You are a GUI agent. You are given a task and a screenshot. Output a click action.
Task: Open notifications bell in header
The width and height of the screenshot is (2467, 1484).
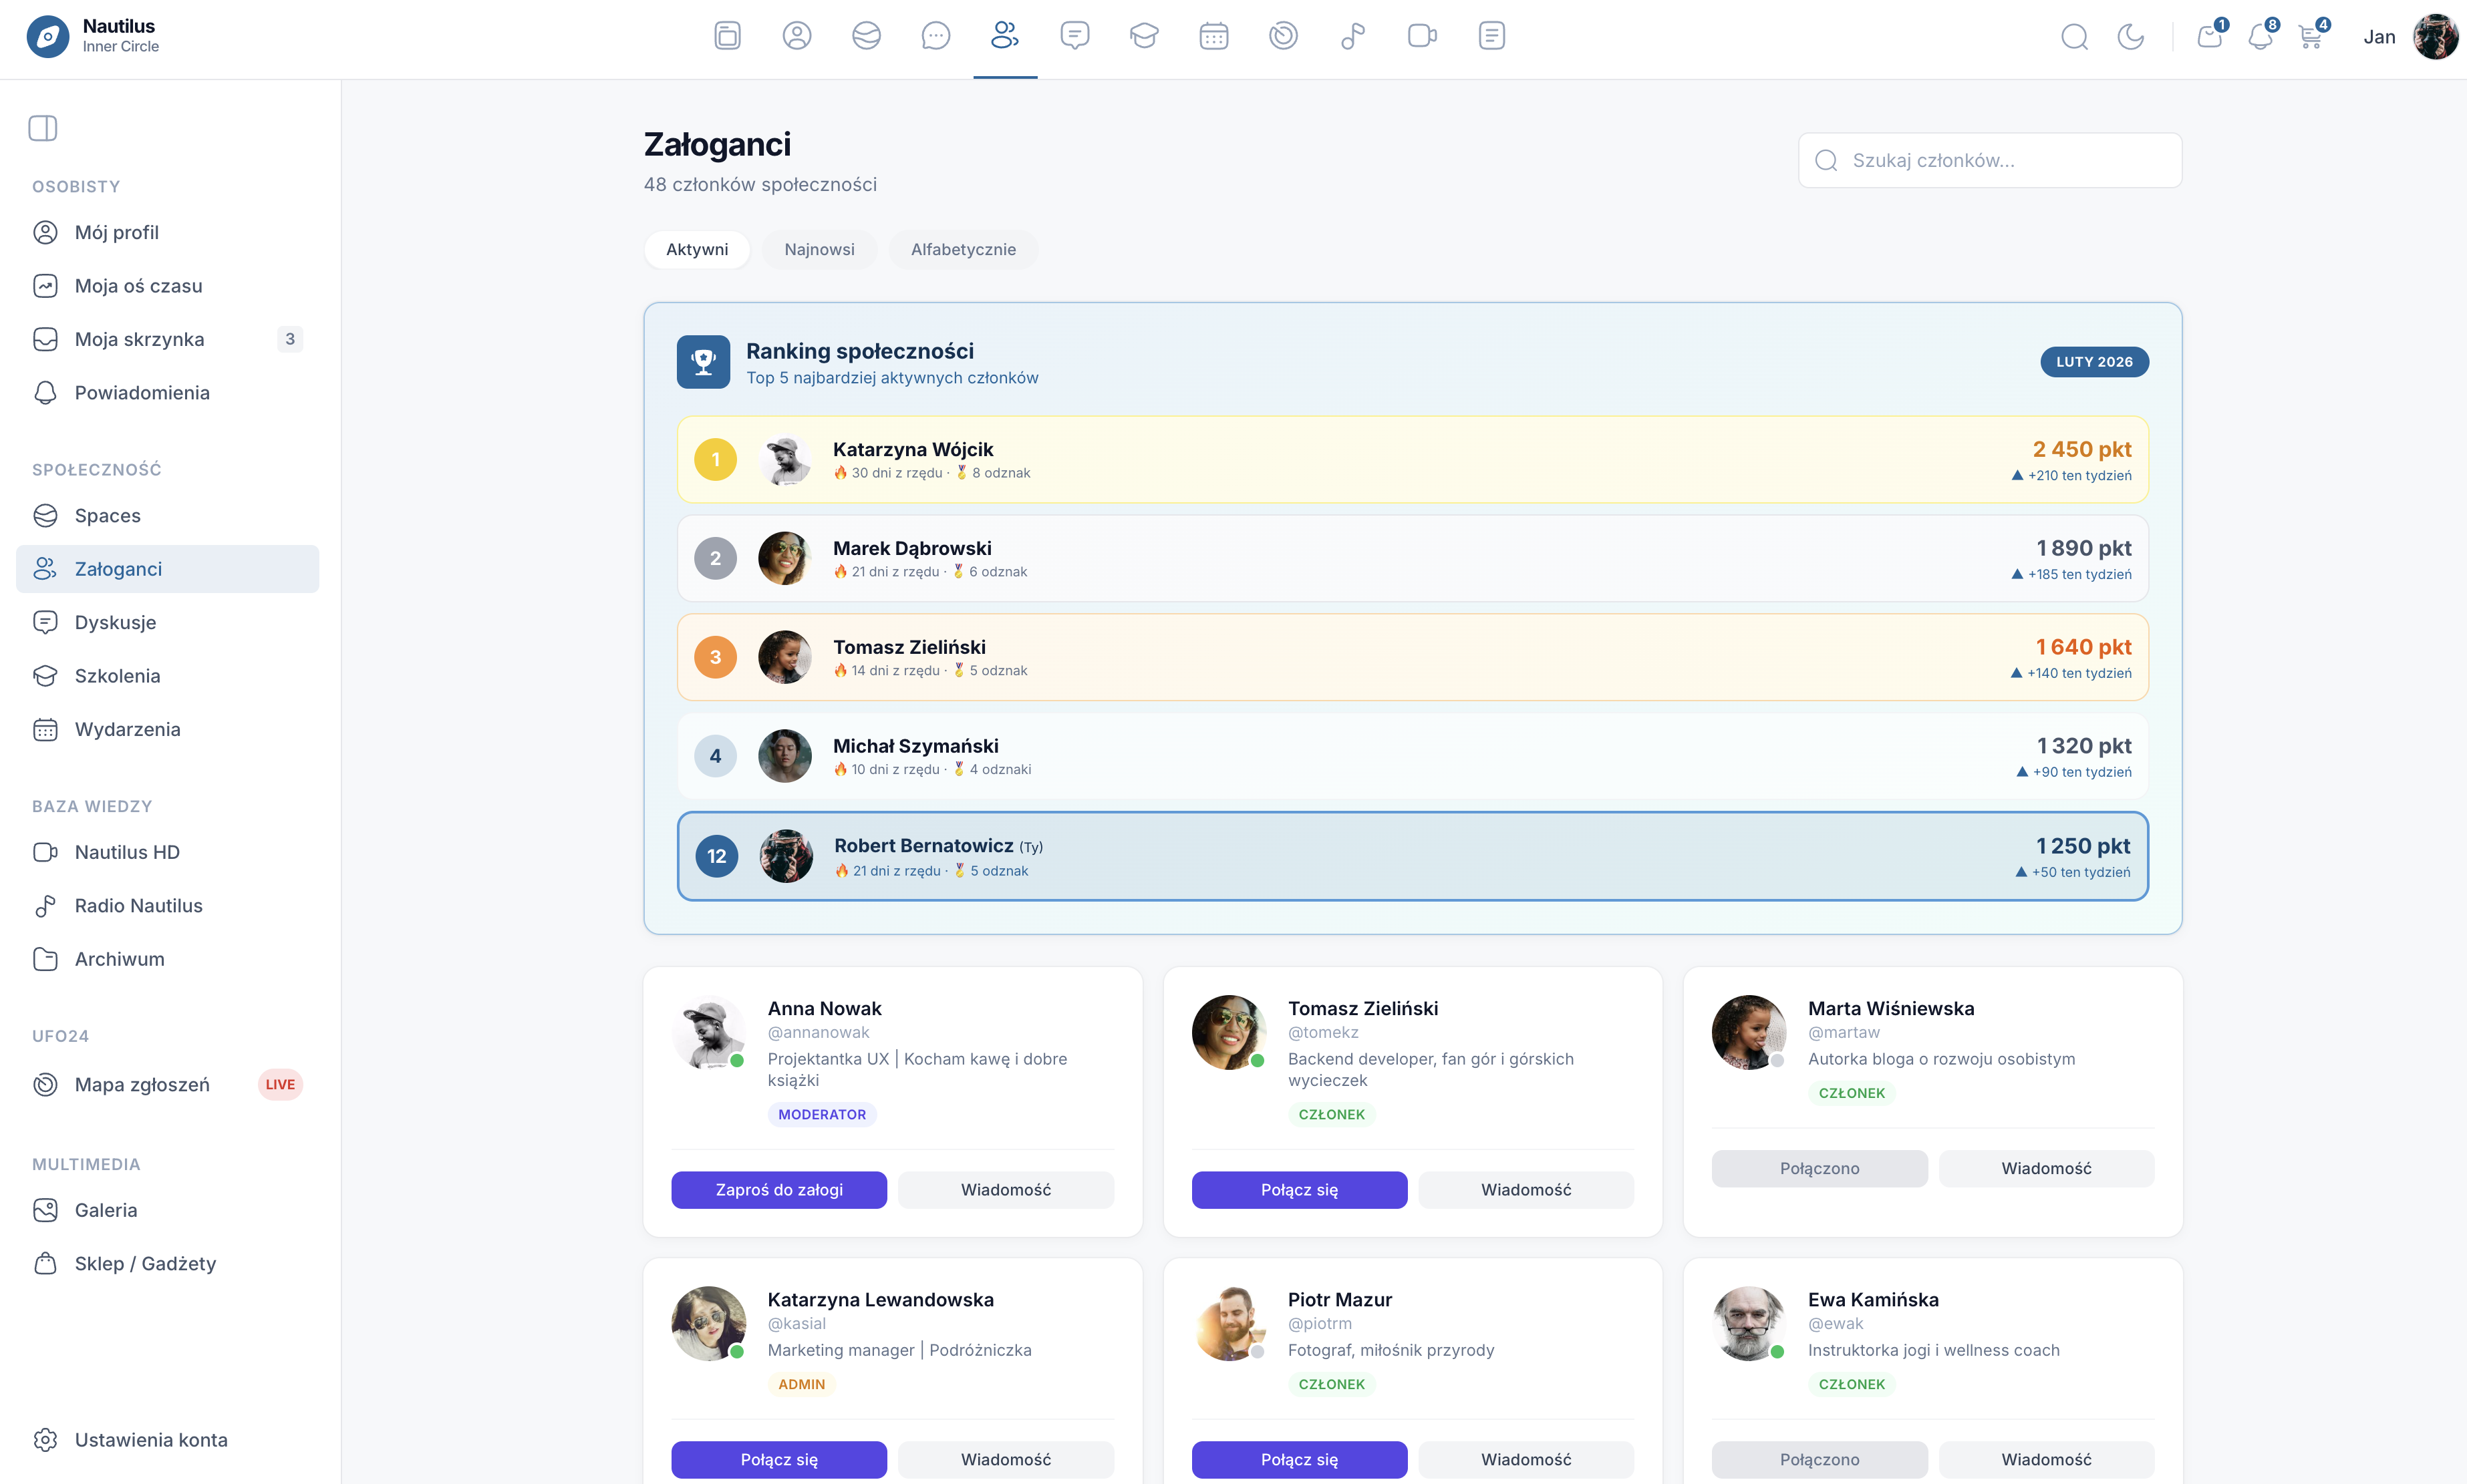point(2259,37)
